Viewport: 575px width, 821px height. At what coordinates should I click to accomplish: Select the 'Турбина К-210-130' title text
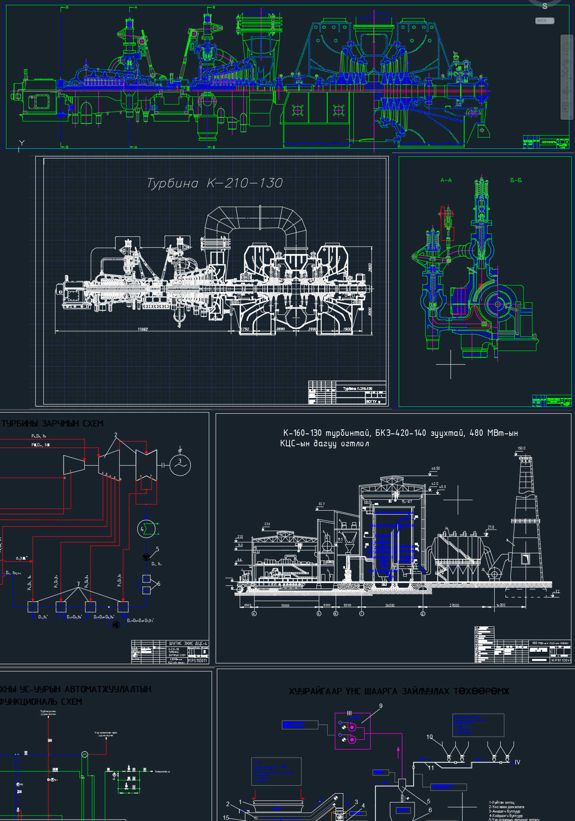(215, 183)
